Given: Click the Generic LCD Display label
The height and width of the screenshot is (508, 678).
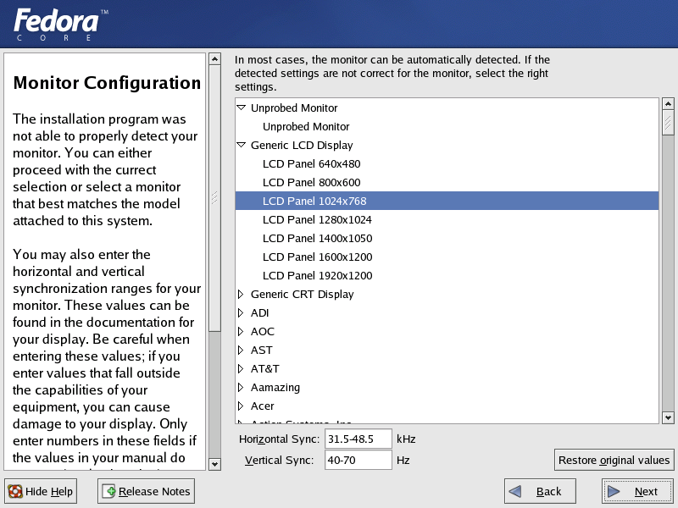Looking at the screenshot, I should tap(302, 145).
